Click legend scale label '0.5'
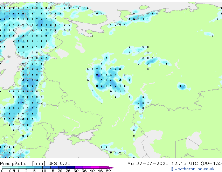The image size is (222, 172). point(12,171)
